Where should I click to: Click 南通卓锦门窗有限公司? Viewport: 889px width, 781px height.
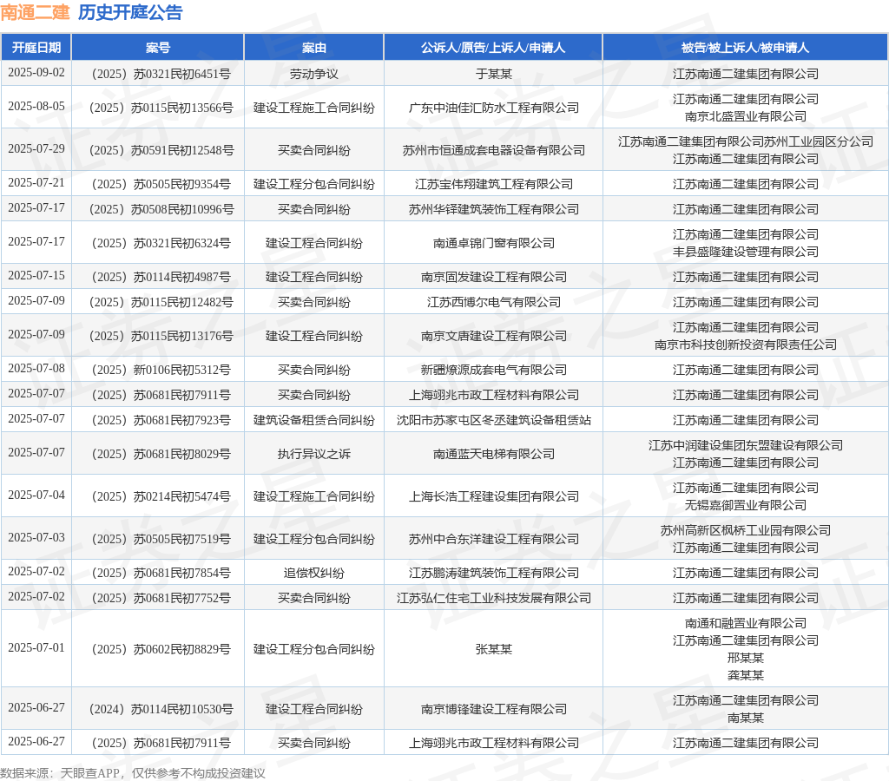(x=493, y=243)
